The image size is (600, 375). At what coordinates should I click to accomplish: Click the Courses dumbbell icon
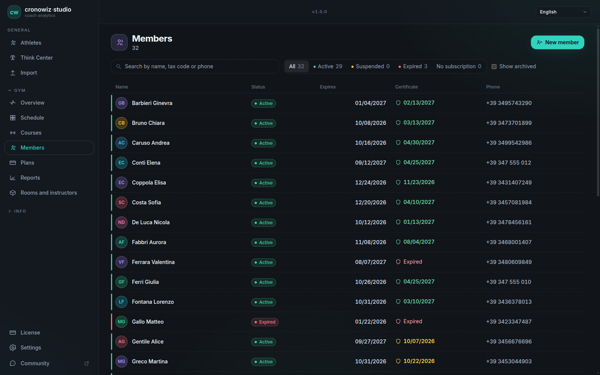tap(13, 133)
